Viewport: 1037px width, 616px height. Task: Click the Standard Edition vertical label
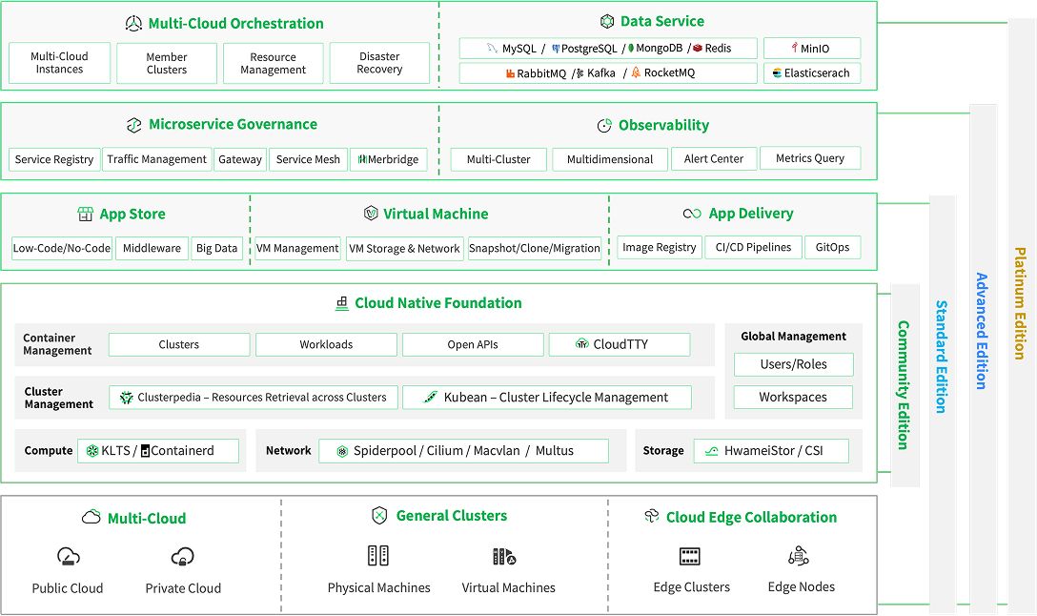(941, 358)
